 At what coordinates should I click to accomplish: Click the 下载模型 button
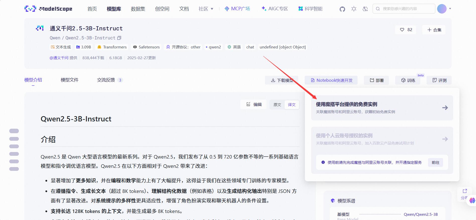282,80
